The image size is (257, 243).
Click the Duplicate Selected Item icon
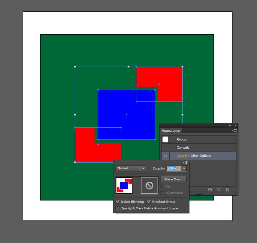point(218,190)
